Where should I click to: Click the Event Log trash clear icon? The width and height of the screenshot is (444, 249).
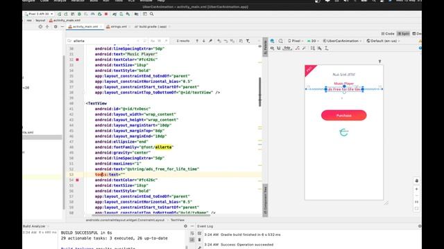click(199, 240)
